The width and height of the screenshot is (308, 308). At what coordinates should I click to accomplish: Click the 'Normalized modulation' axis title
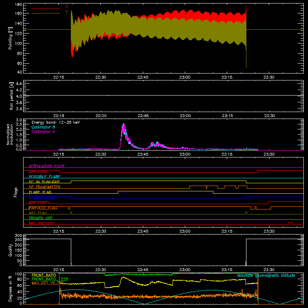(x=10, y=134)
